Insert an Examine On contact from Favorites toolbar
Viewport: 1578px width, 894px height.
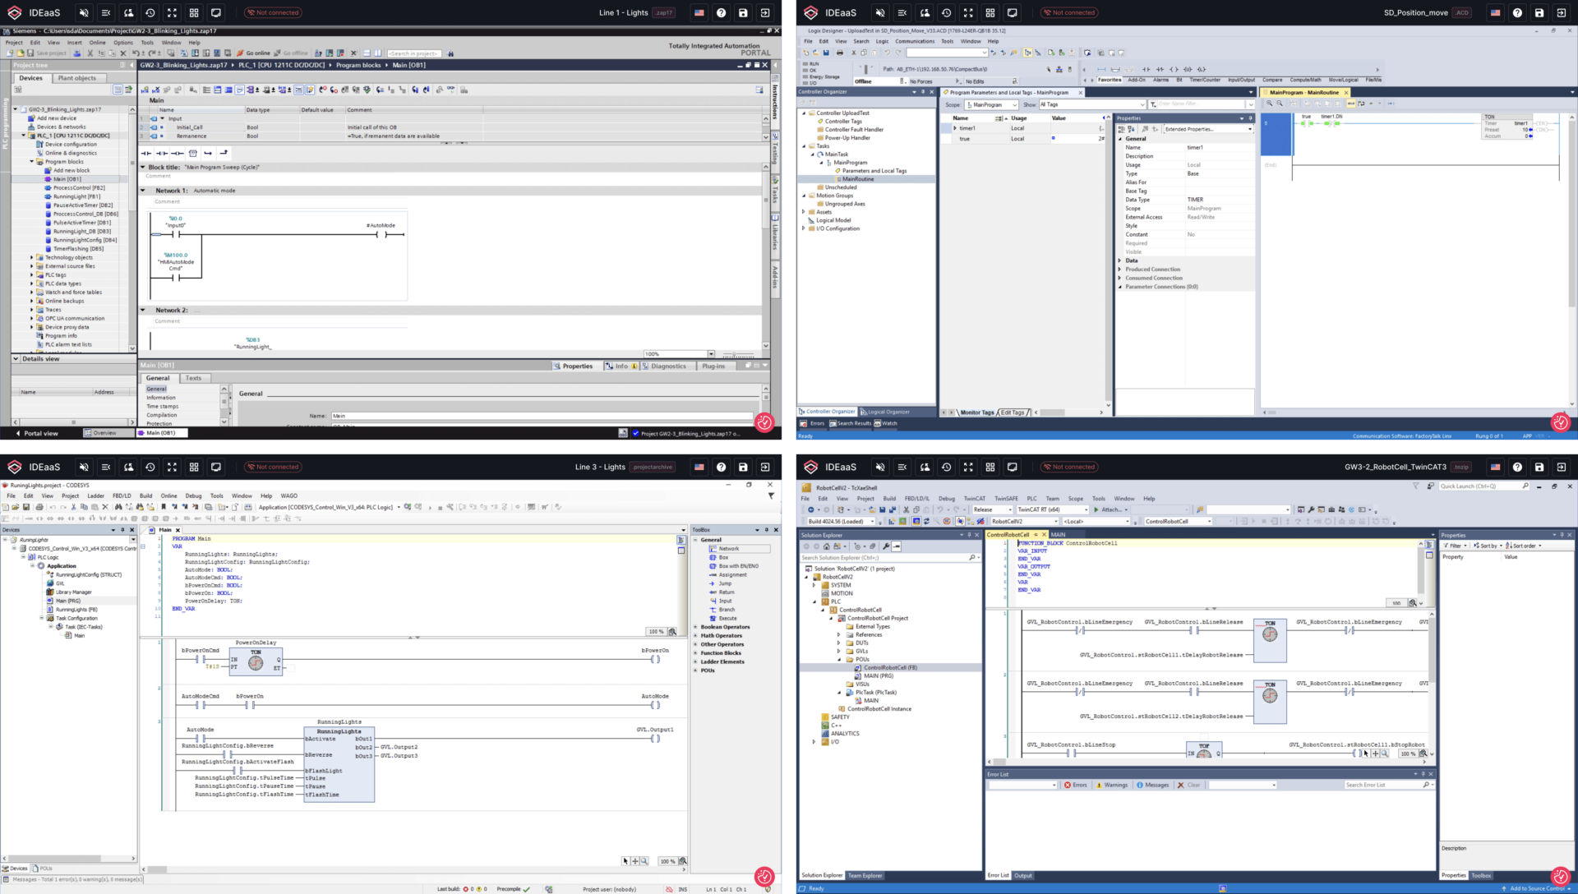pyautogui.click(x=1147, y=69)
